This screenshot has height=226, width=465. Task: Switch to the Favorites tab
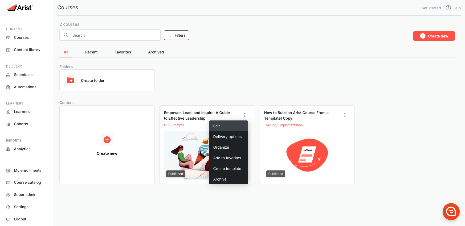click(123, 52)
